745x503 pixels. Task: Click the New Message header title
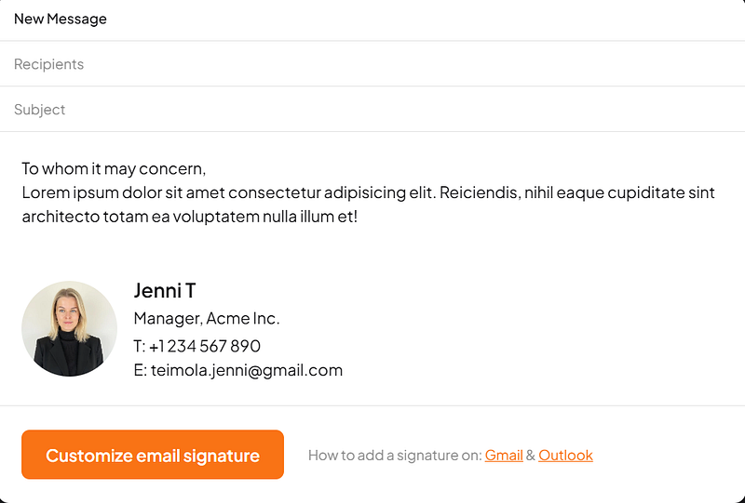[61, 19]
